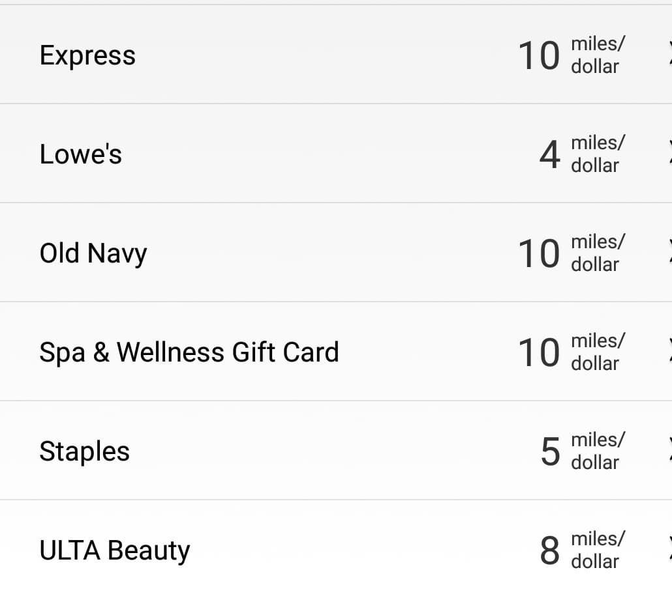Tap the miles/dollar label beside Lowe's

(x=598, y=154)
